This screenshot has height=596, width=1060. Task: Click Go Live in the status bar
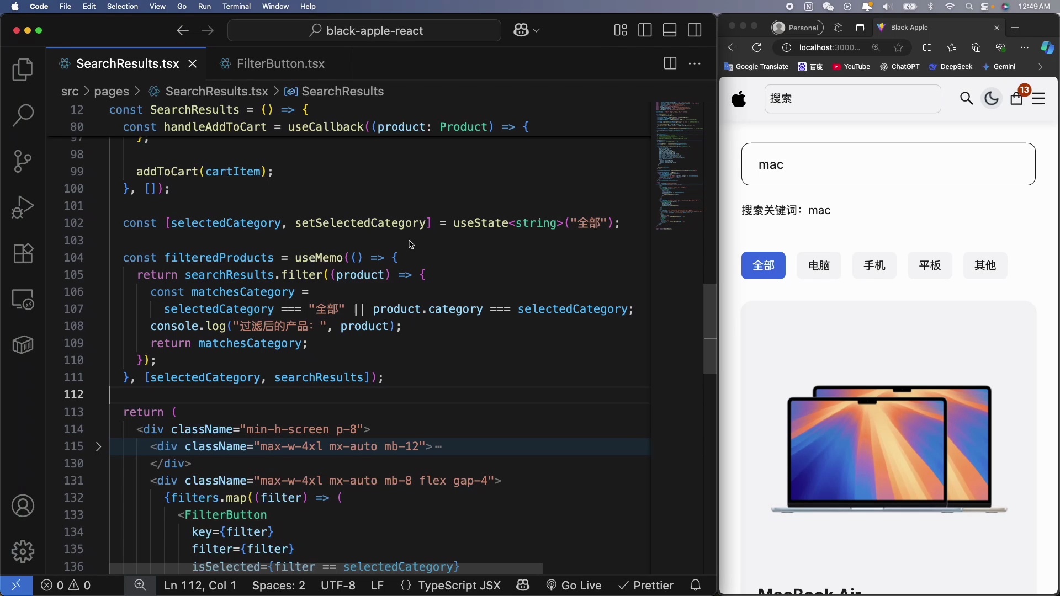pos(574,586)
